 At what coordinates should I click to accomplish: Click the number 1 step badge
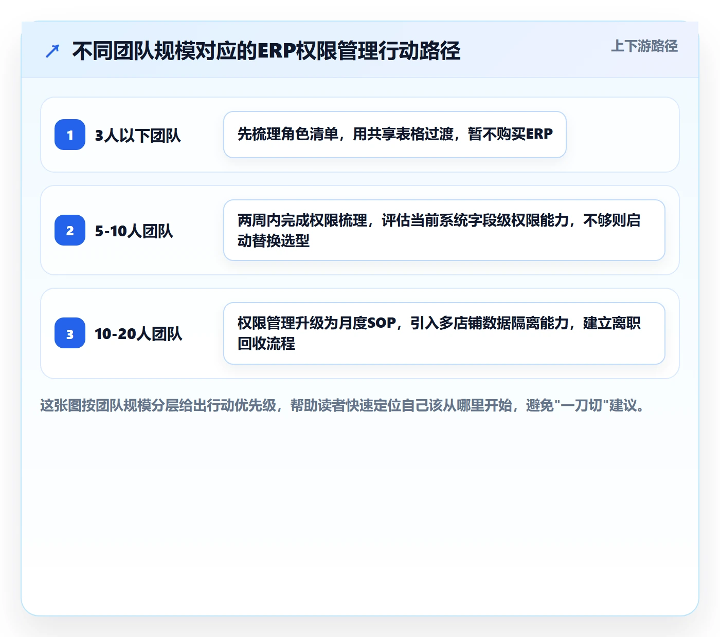click(x=70, y=135)
